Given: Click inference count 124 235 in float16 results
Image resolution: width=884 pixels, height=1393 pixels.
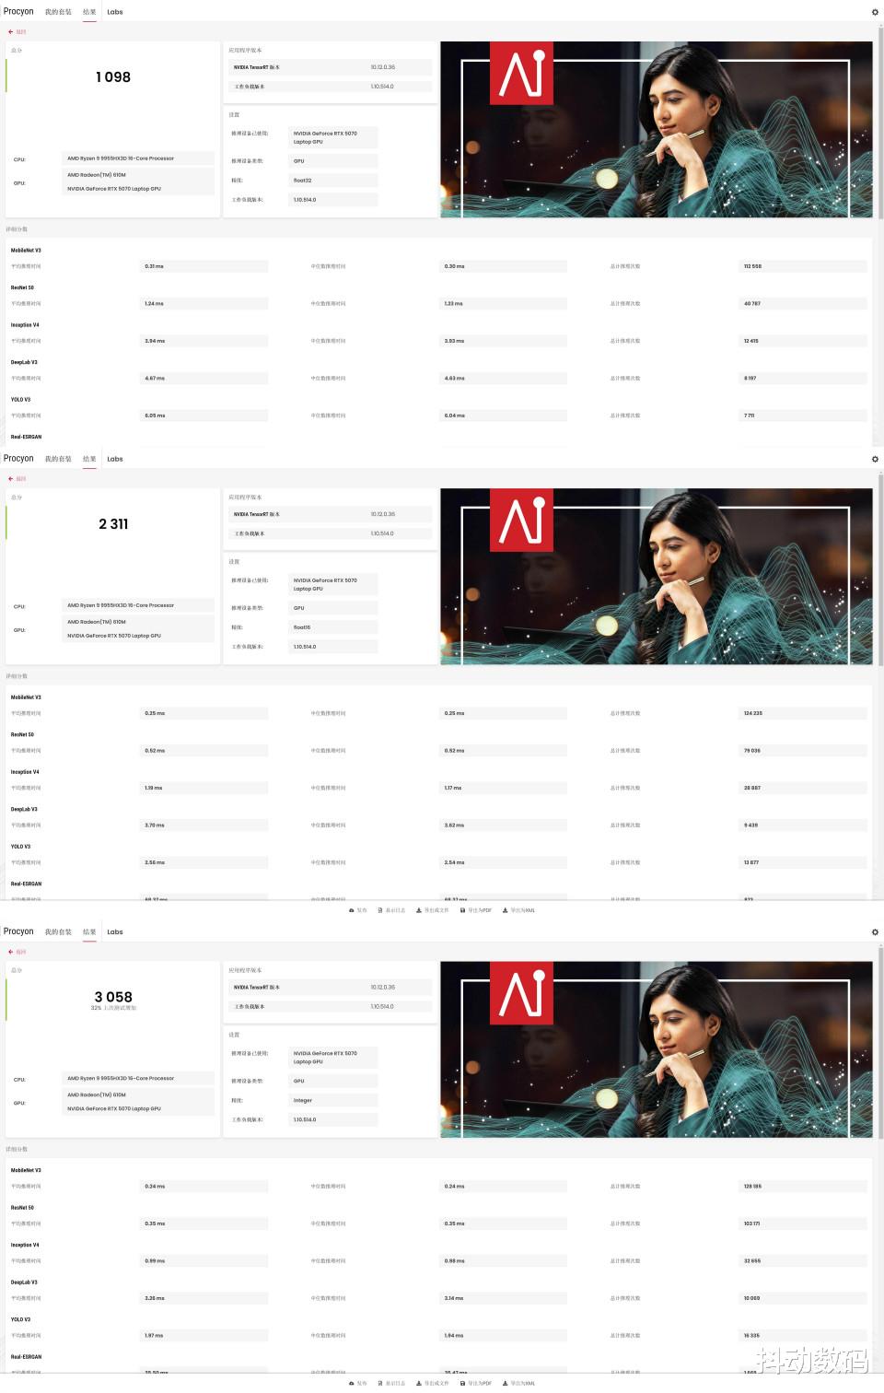Looking at the screenshot, I should [x=803, y=713].
